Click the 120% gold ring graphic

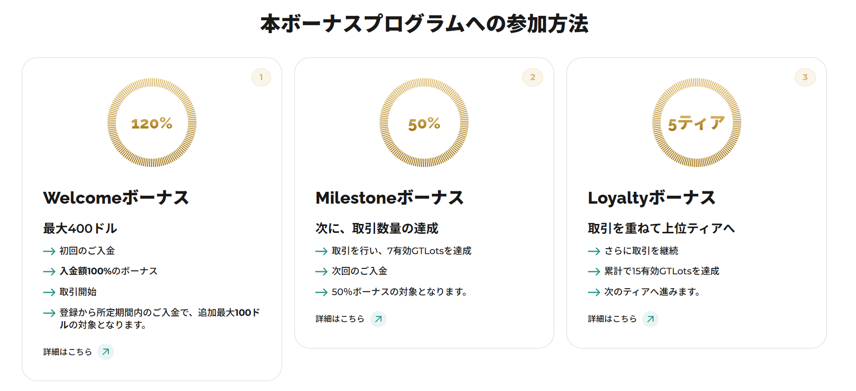152,123
